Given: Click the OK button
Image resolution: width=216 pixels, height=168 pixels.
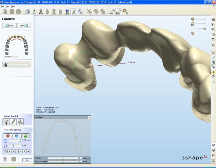Looking at the screenshot, I should (x=27, y=160).
